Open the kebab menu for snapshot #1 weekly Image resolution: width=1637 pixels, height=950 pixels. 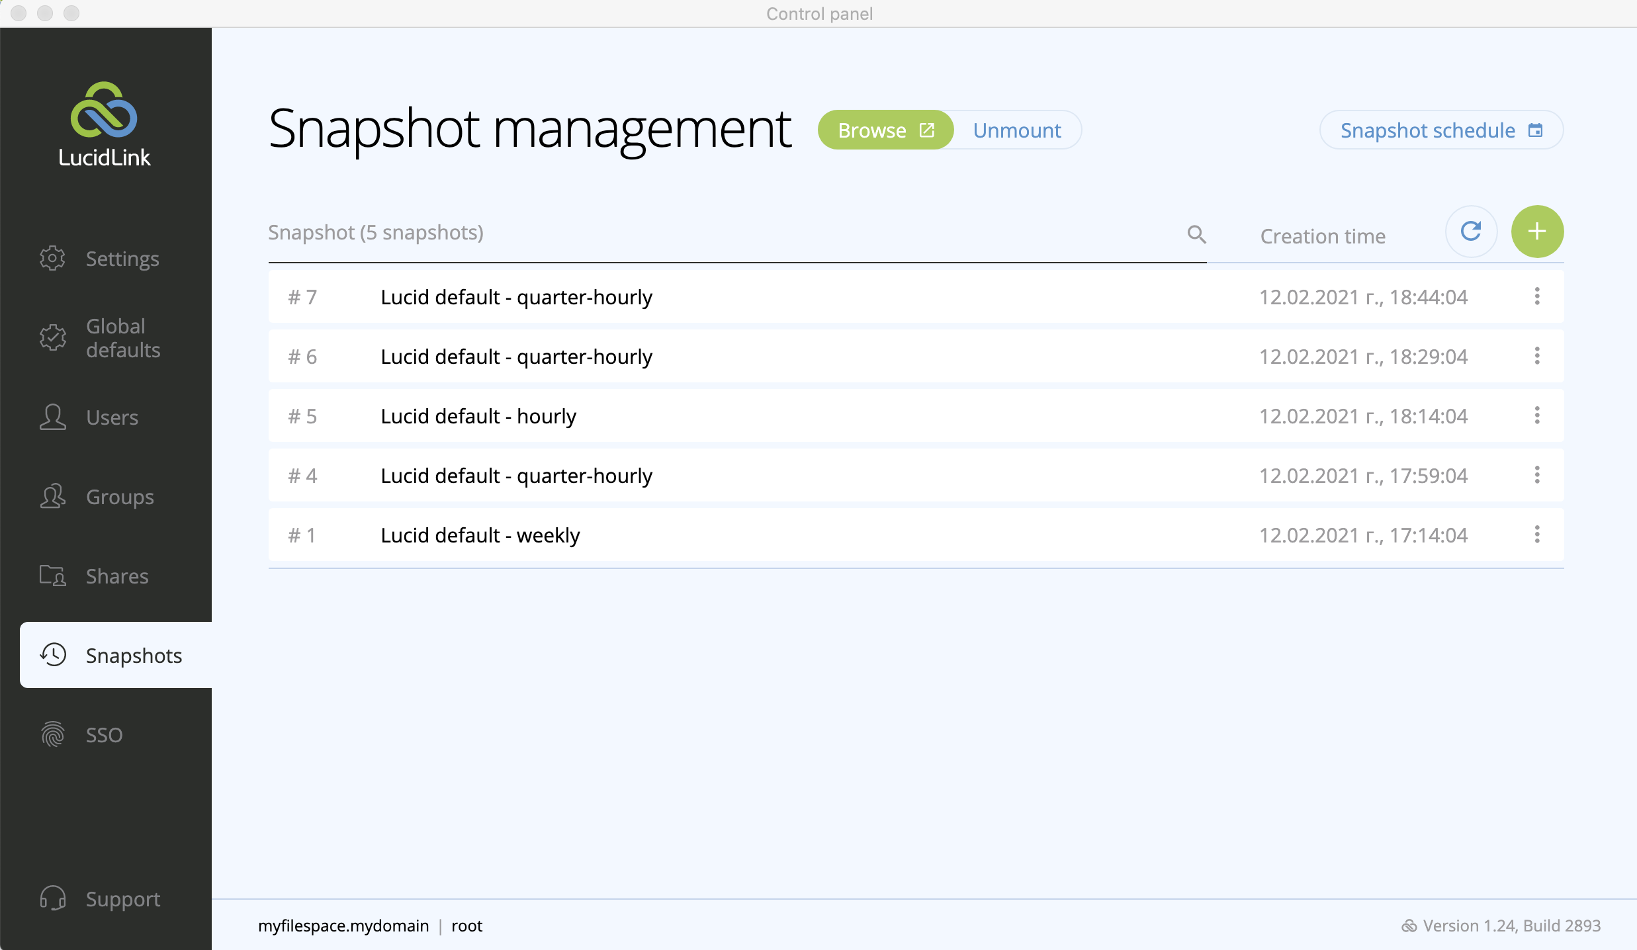tap(1536, 535)
